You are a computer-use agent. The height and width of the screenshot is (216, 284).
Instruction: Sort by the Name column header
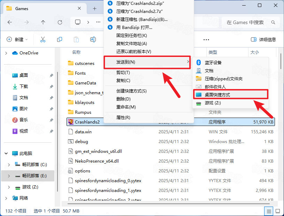pyautogui.click(x=76, y=52)
